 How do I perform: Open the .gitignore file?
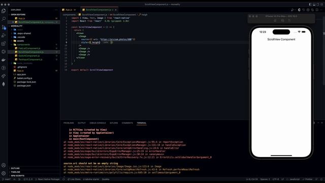coord(34,67)
